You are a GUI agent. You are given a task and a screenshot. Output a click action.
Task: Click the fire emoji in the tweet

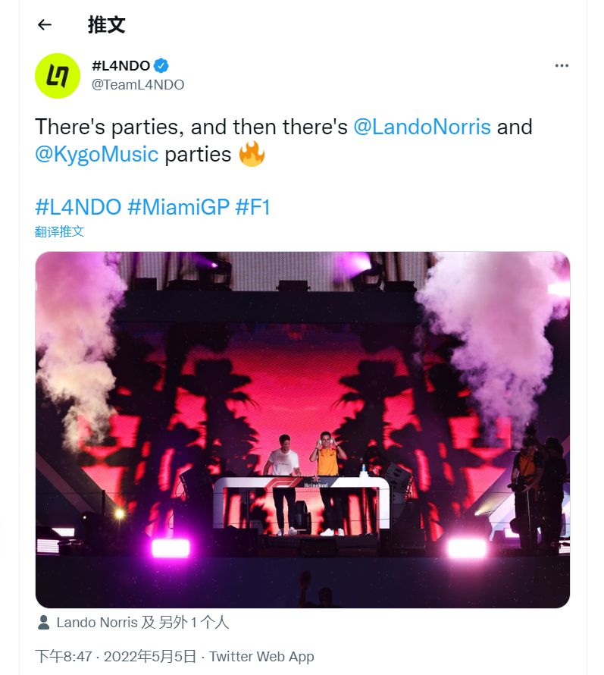point(252,154)
